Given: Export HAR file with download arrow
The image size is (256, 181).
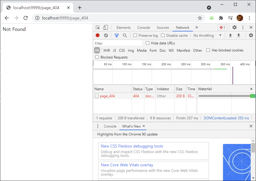Looking at the screenshot, I should (239, 35).
